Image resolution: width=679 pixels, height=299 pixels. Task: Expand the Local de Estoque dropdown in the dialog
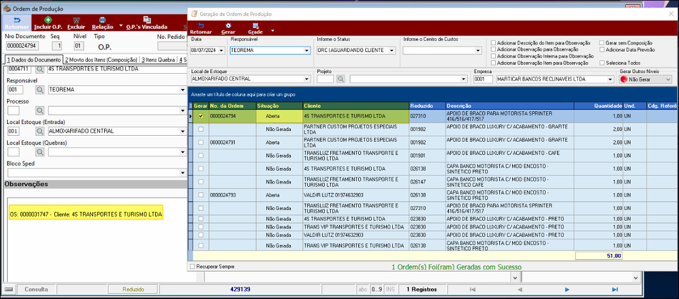307,79
